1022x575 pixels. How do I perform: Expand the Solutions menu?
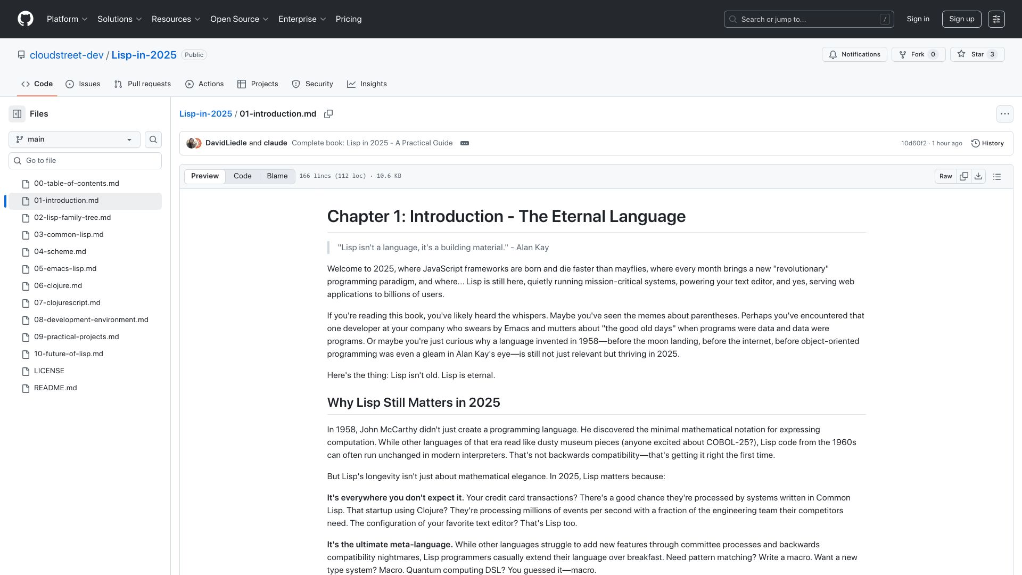coord(120,19)
